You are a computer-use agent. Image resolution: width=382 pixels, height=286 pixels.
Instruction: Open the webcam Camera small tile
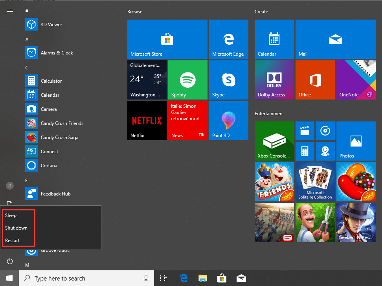point(325,151)
